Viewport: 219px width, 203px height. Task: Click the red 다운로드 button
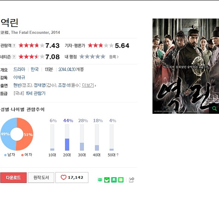[x=13, y=178]
